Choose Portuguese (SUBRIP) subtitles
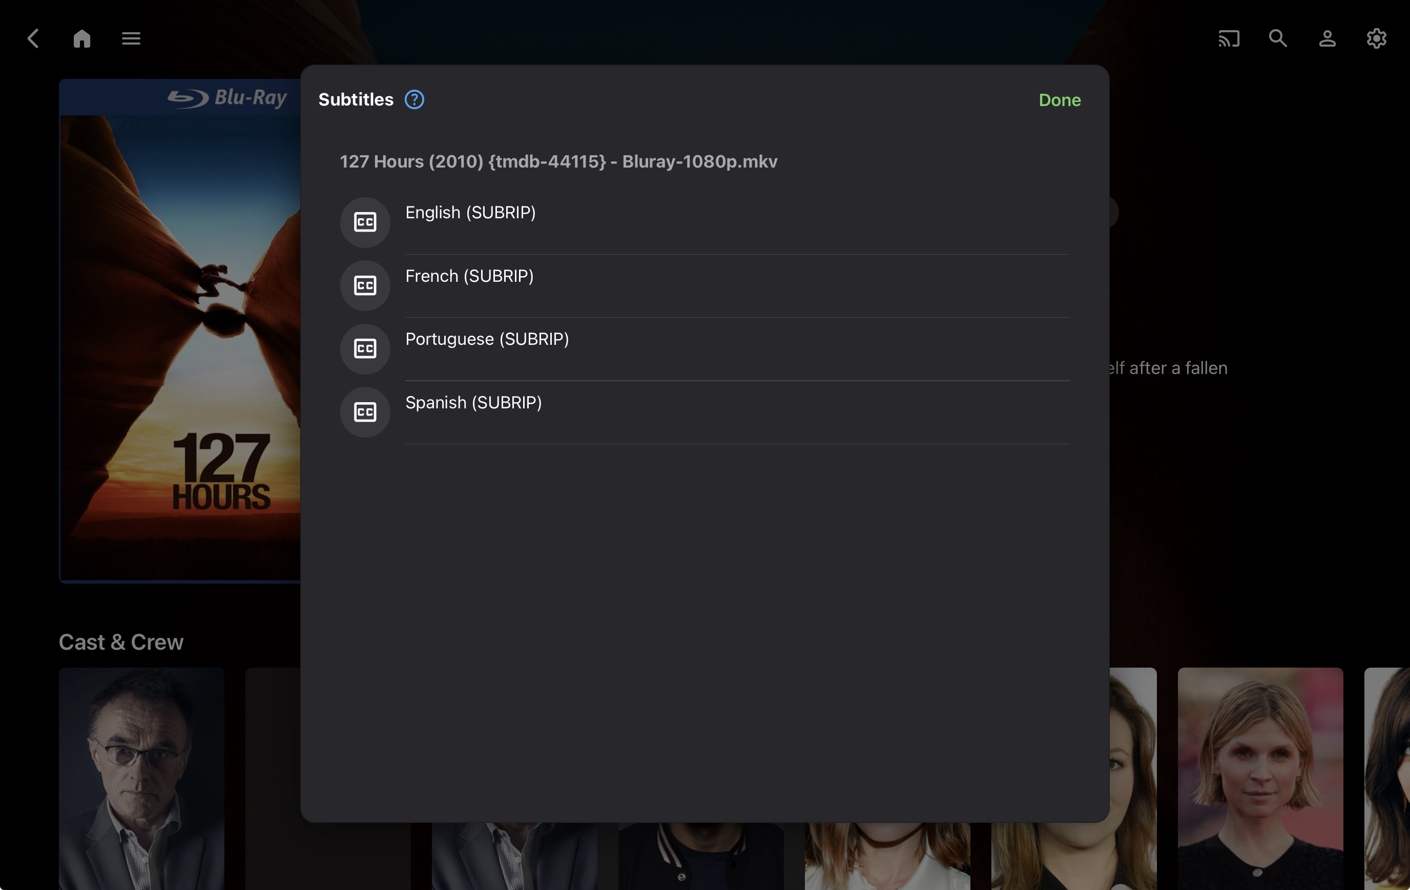The width and height of the screenshot is (1410, 890). pyautogui.click(x=487, y=339)
